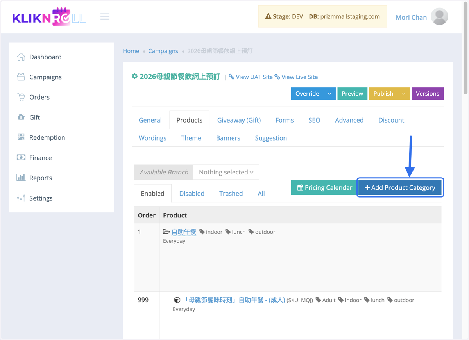Image resolution: width=469 pixels, height=340 pixels.
Task: Toggle the hamburger sidebar menu icon
Action: pyautogui.click(x=105, y=16)
